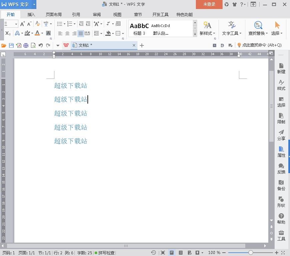Apply bulleted list

tap(59, 24)
